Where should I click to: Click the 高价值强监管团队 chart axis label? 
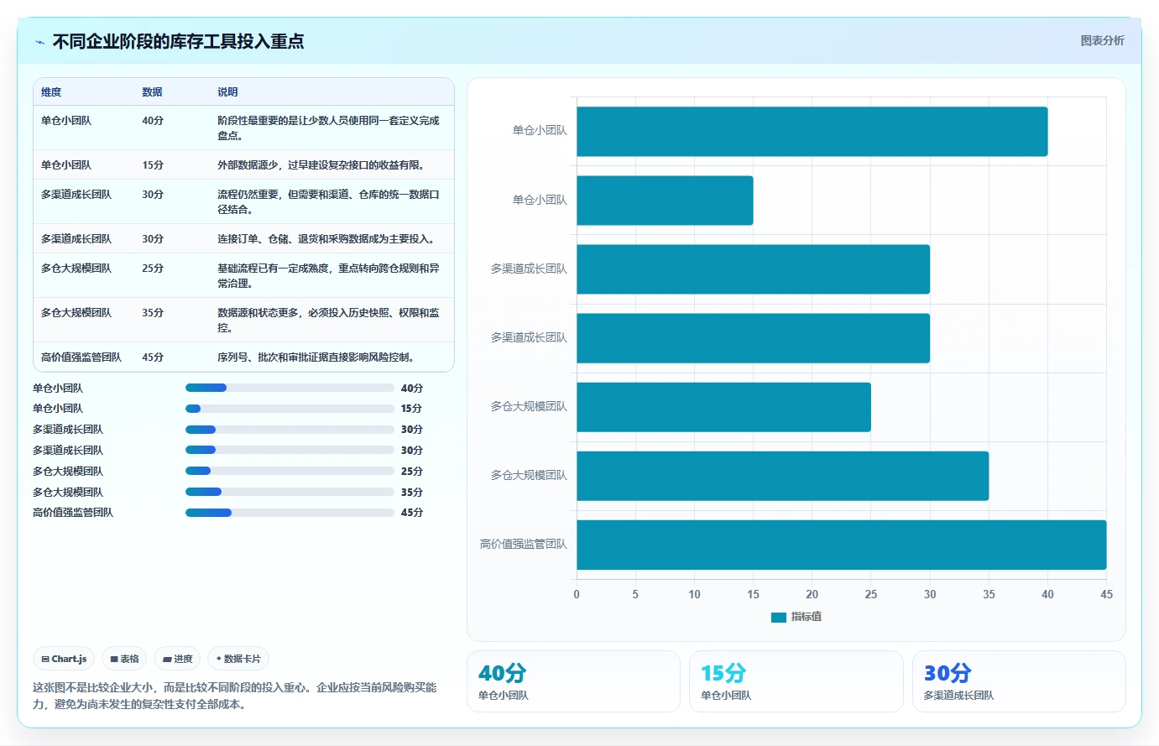pyautogui.click(x=524, y=545)
